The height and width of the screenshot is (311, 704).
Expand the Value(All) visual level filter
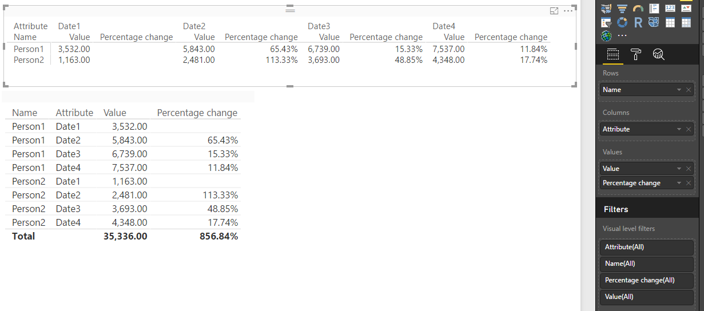(646, 297)
